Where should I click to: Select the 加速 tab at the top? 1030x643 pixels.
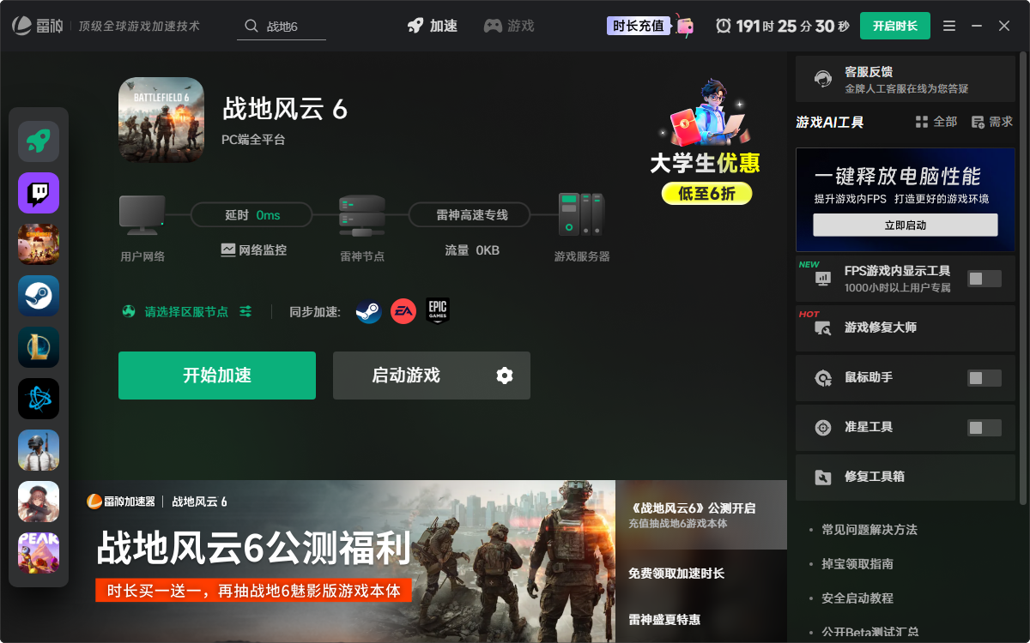(432, 26)
